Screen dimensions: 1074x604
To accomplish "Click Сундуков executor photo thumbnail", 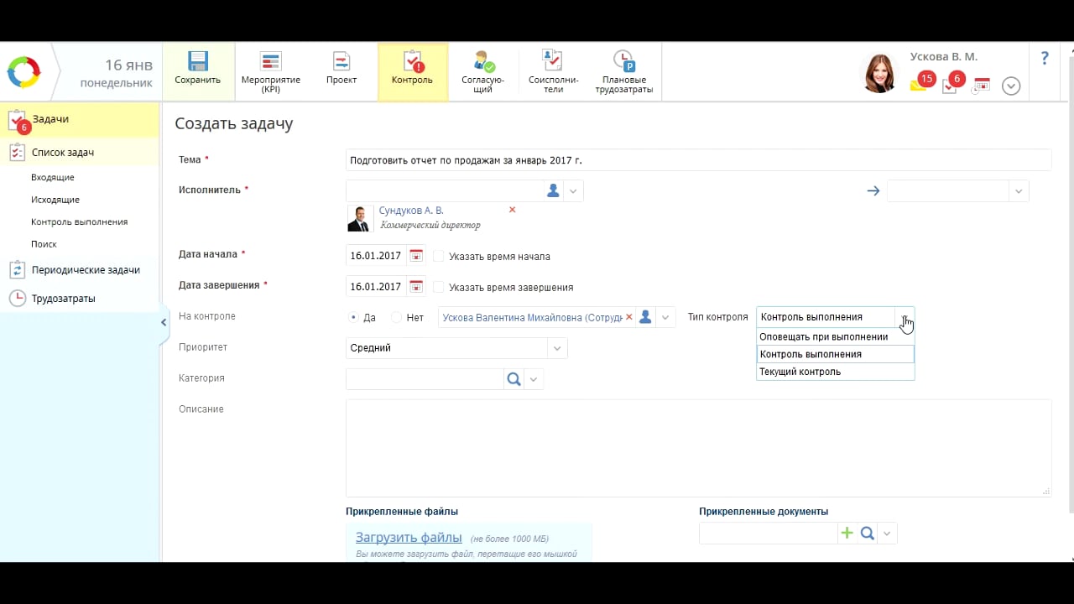I will coord(360,218).
